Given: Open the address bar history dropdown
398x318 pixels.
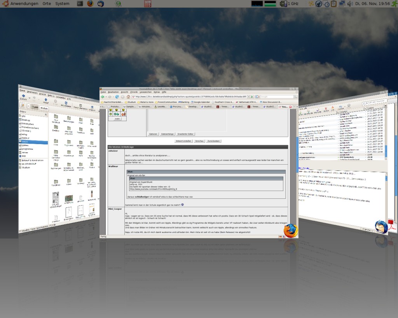Looking at the screenshot, I should tap(248, 97).
